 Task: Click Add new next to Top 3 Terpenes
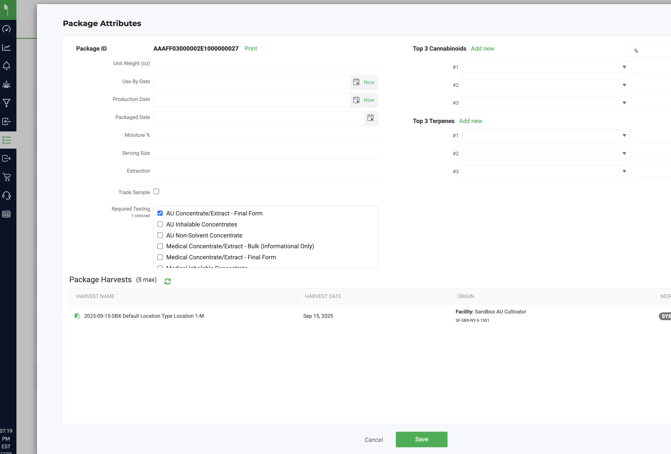470,121
